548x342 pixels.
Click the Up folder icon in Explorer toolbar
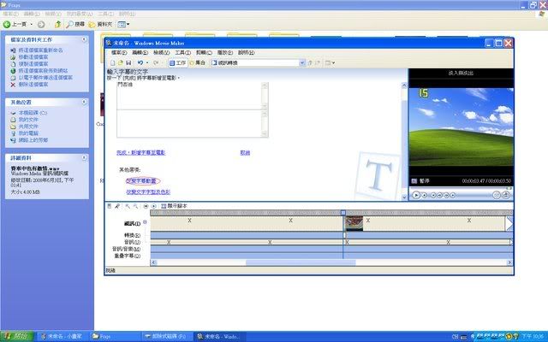point(56,25)
